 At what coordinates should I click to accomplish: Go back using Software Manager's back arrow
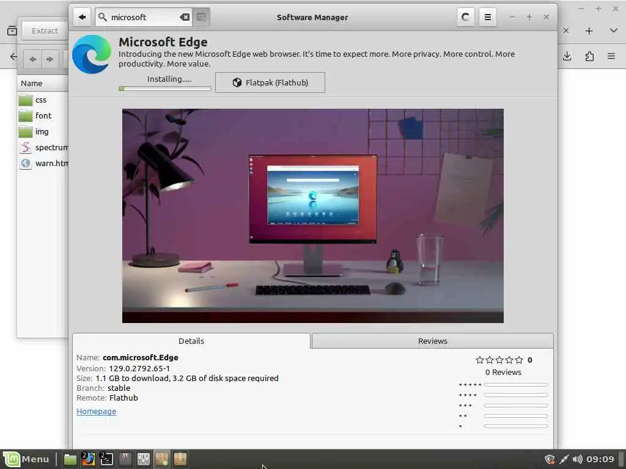click(82, 17)
